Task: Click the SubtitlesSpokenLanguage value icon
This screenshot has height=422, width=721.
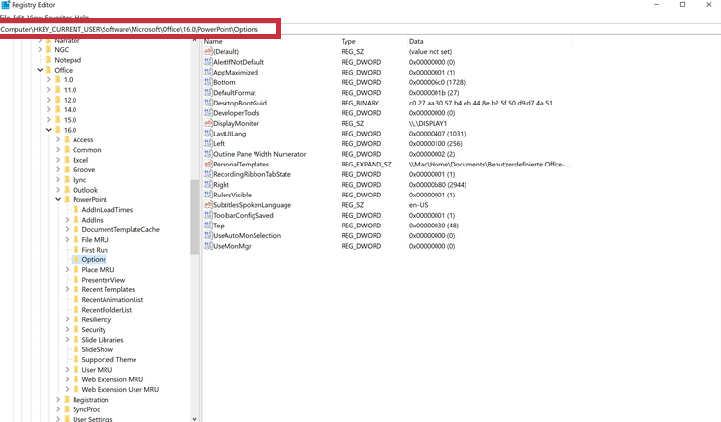Action: (x=208, y=205)
